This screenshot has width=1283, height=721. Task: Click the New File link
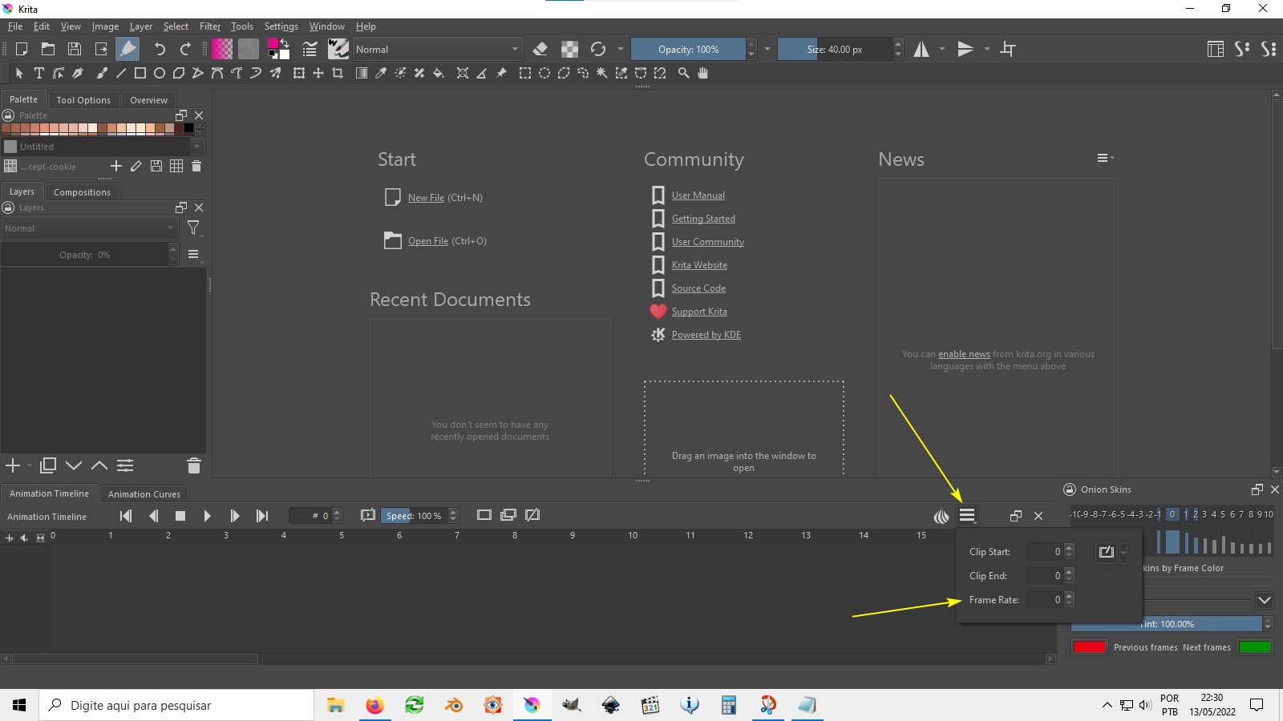click(426, 198)
